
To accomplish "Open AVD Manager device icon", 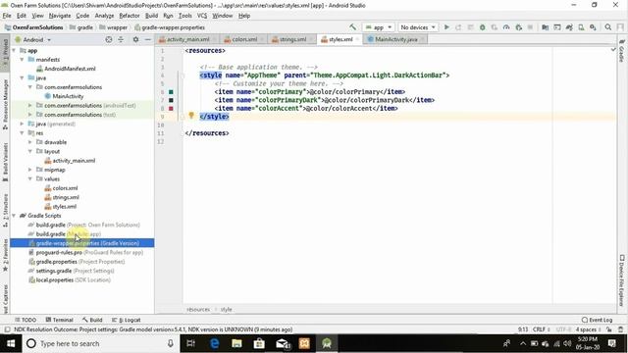I will (x=581, y=27).
